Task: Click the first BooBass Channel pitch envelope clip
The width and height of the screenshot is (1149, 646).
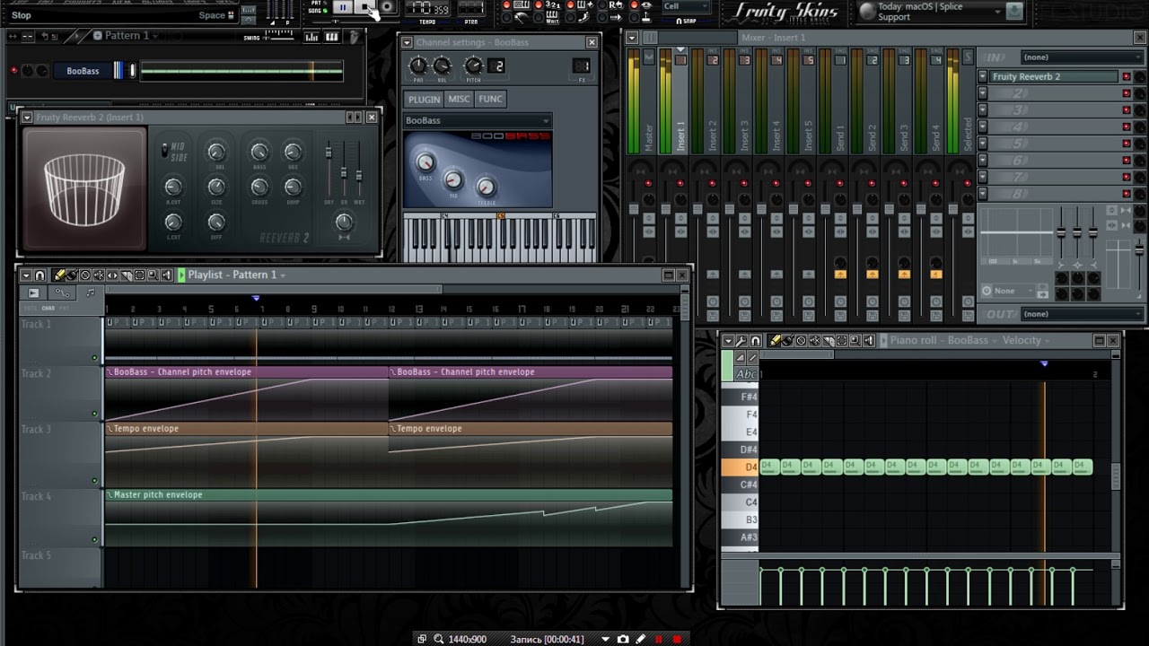Action: click(247, 392)
